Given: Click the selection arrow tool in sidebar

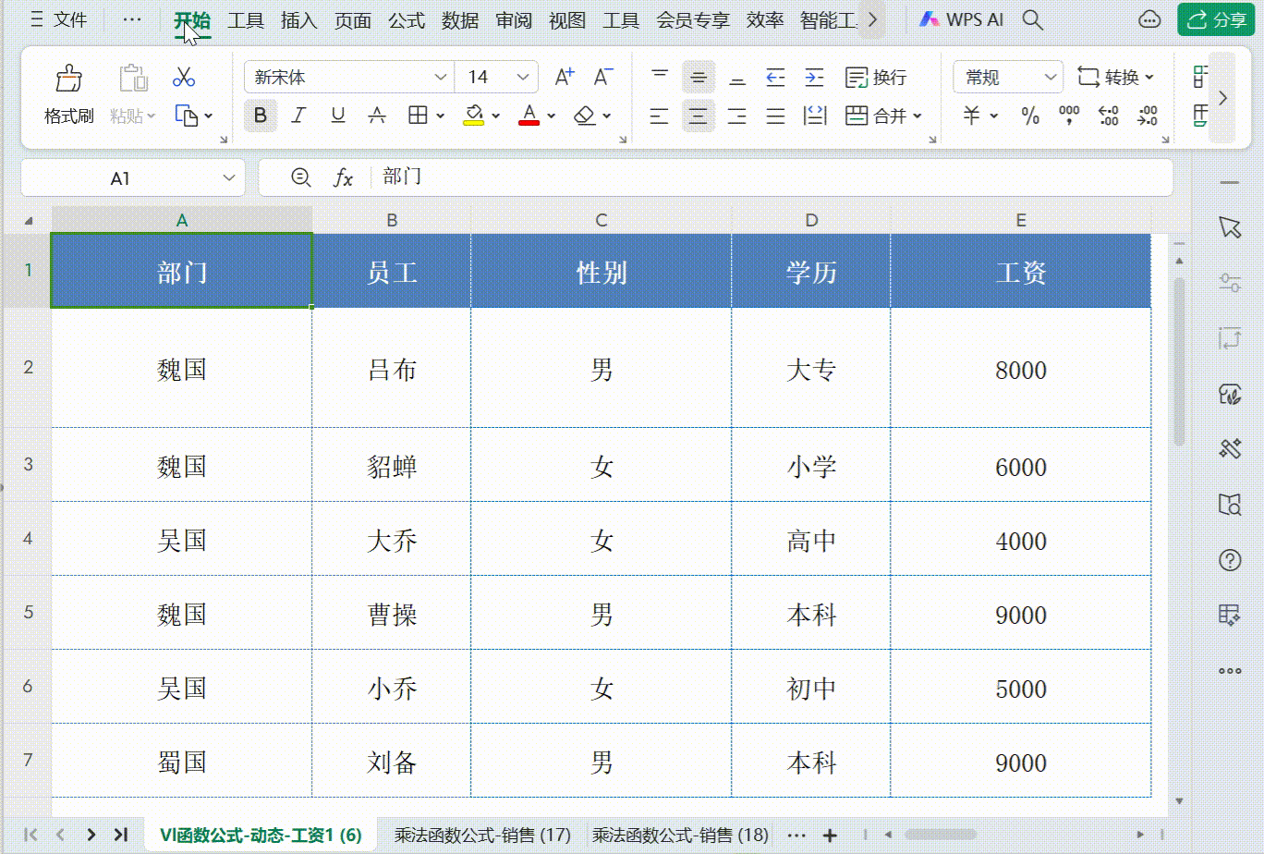Looking at the screenshot, I should tap(1229, 227).
